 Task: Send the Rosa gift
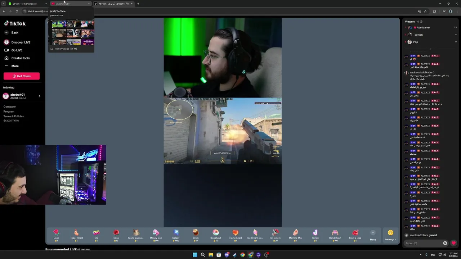point(116,235)
